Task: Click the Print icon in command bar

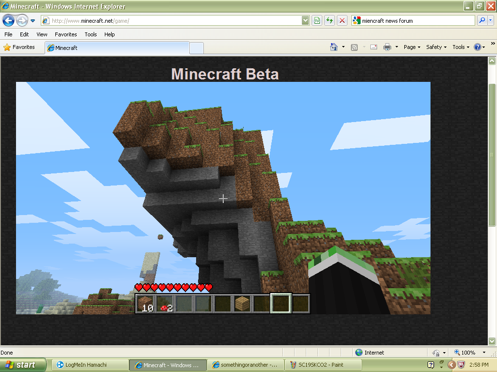Action: coord(387,47)
